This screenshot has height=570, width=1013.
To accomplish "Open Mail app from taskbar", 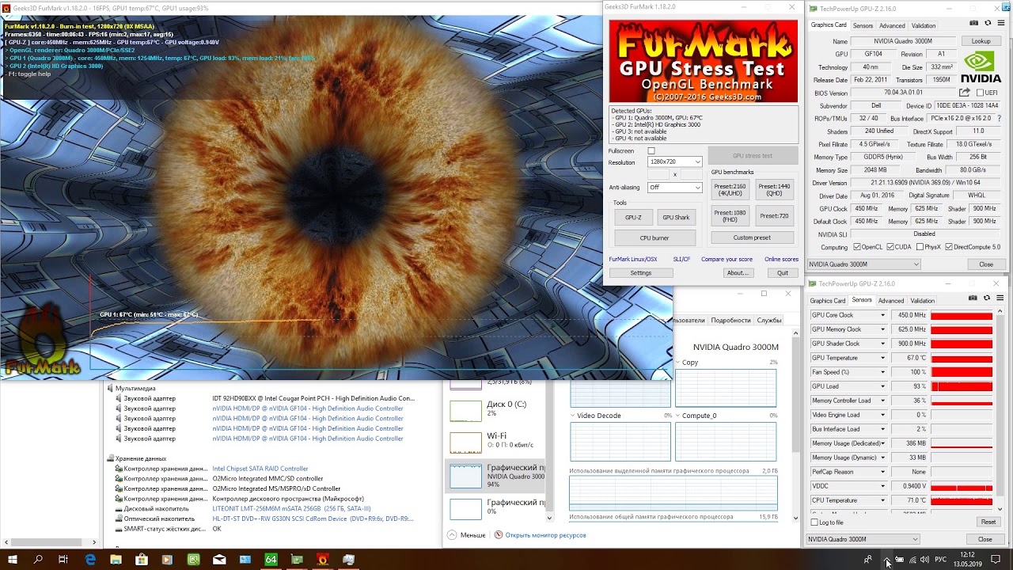I will [x=219, y=560].
